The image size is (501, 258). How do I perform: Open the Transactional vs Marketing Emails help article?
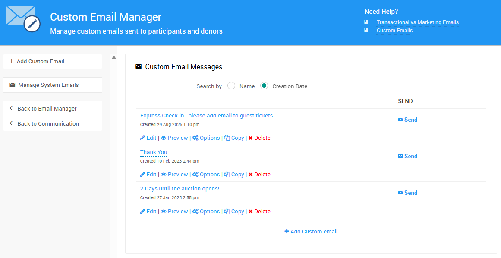point(418,22)
